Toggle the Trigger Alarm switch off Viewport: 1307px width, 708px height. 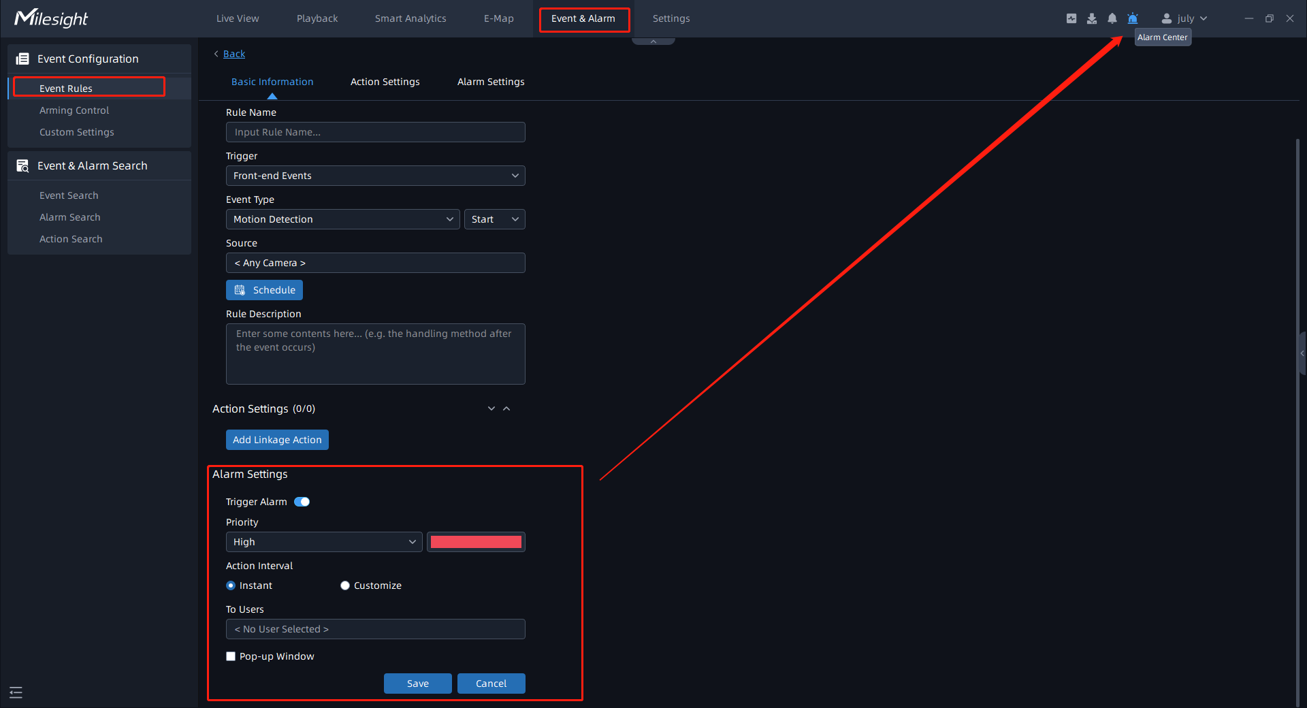[302, 502]
